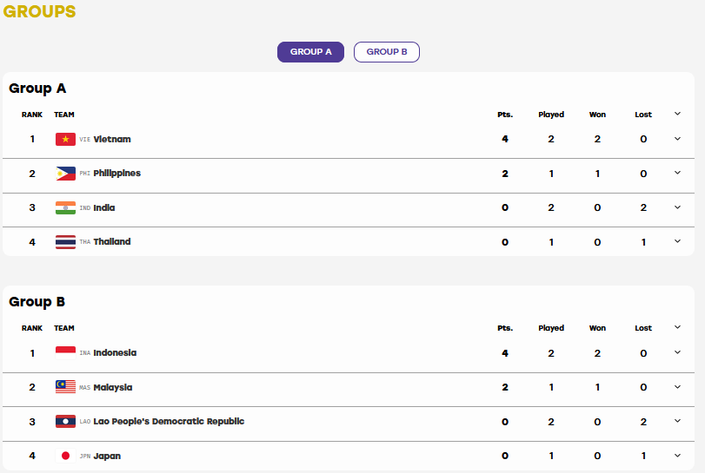The height and width of the screenshot is (473, 705).
Task: Click the GROUPS page title
Action: [40, 11]
